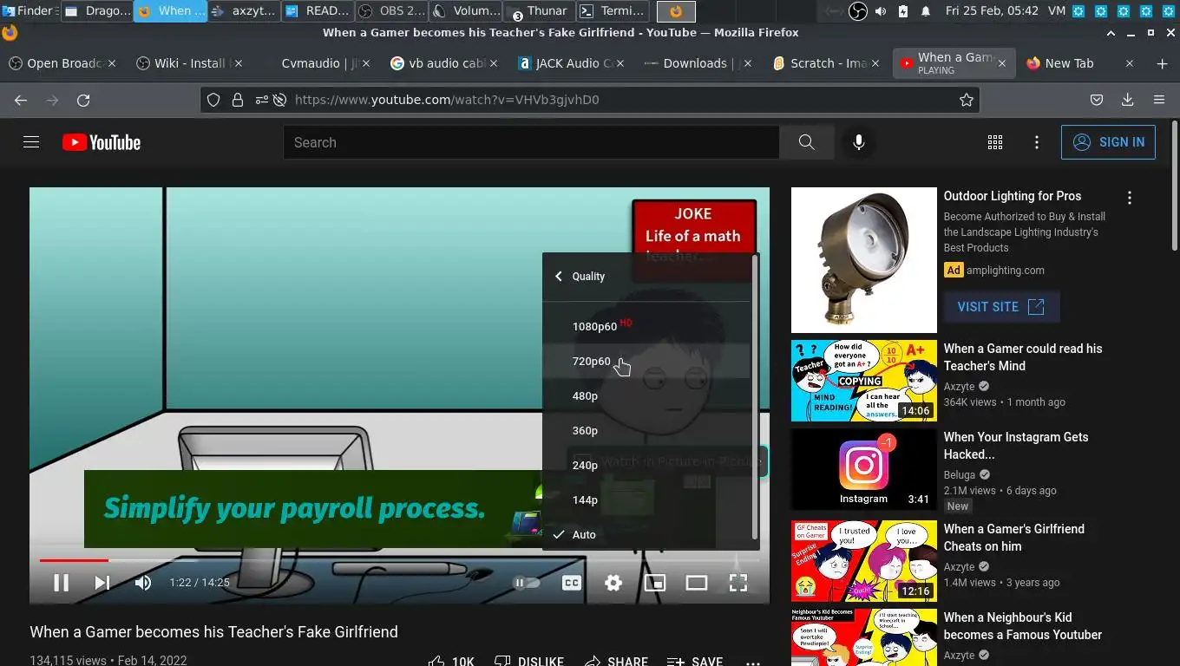Pause the playing video
This screenshot has width=1180, height=666.
pos(61,583)
